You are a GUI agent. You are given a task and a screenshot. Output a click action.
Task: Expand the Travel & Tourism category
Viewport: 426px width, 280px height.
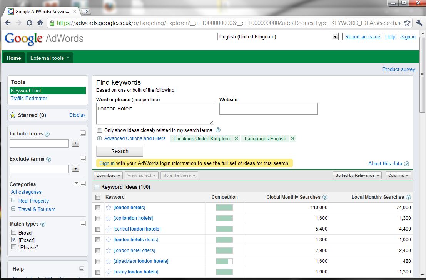pos(13,209)
